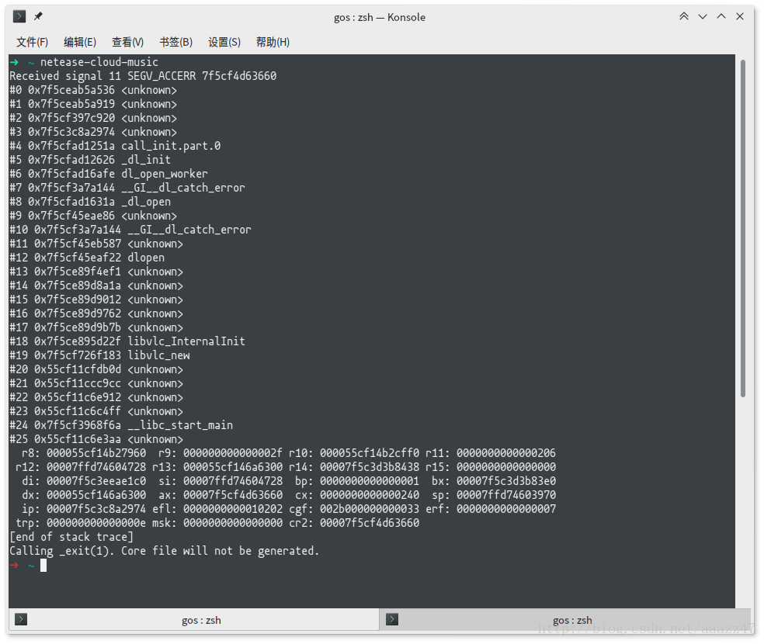Click 'Calling _exit(1). Core file' line
This screenshot has width=764, height=644.
(164, 551)
